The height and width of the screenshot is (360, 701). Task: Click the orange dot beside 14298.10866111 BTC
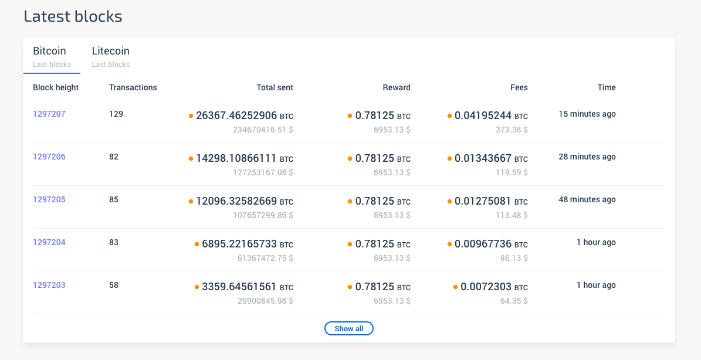191,158
